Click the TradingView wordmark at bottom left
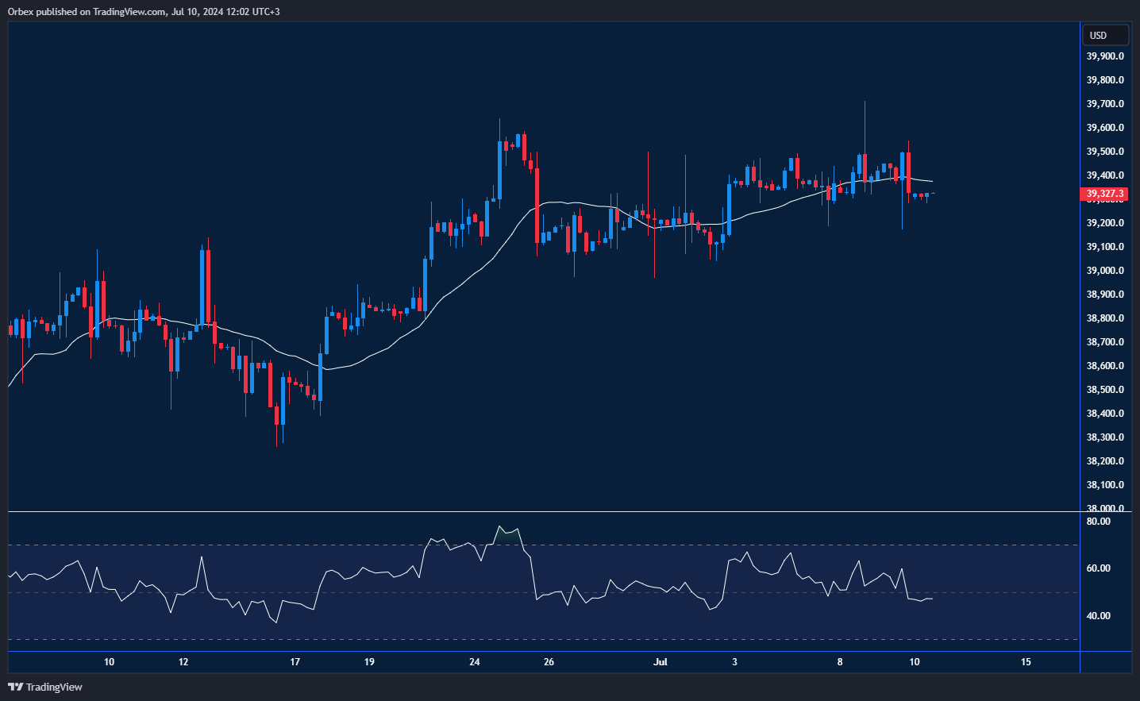 54,687
